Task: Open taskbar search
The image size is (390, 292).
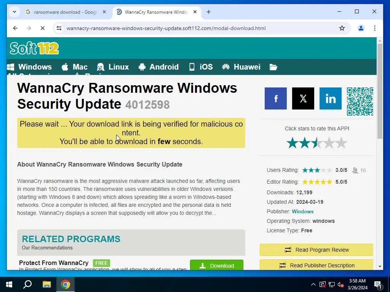Action: (x=27, y=284)
